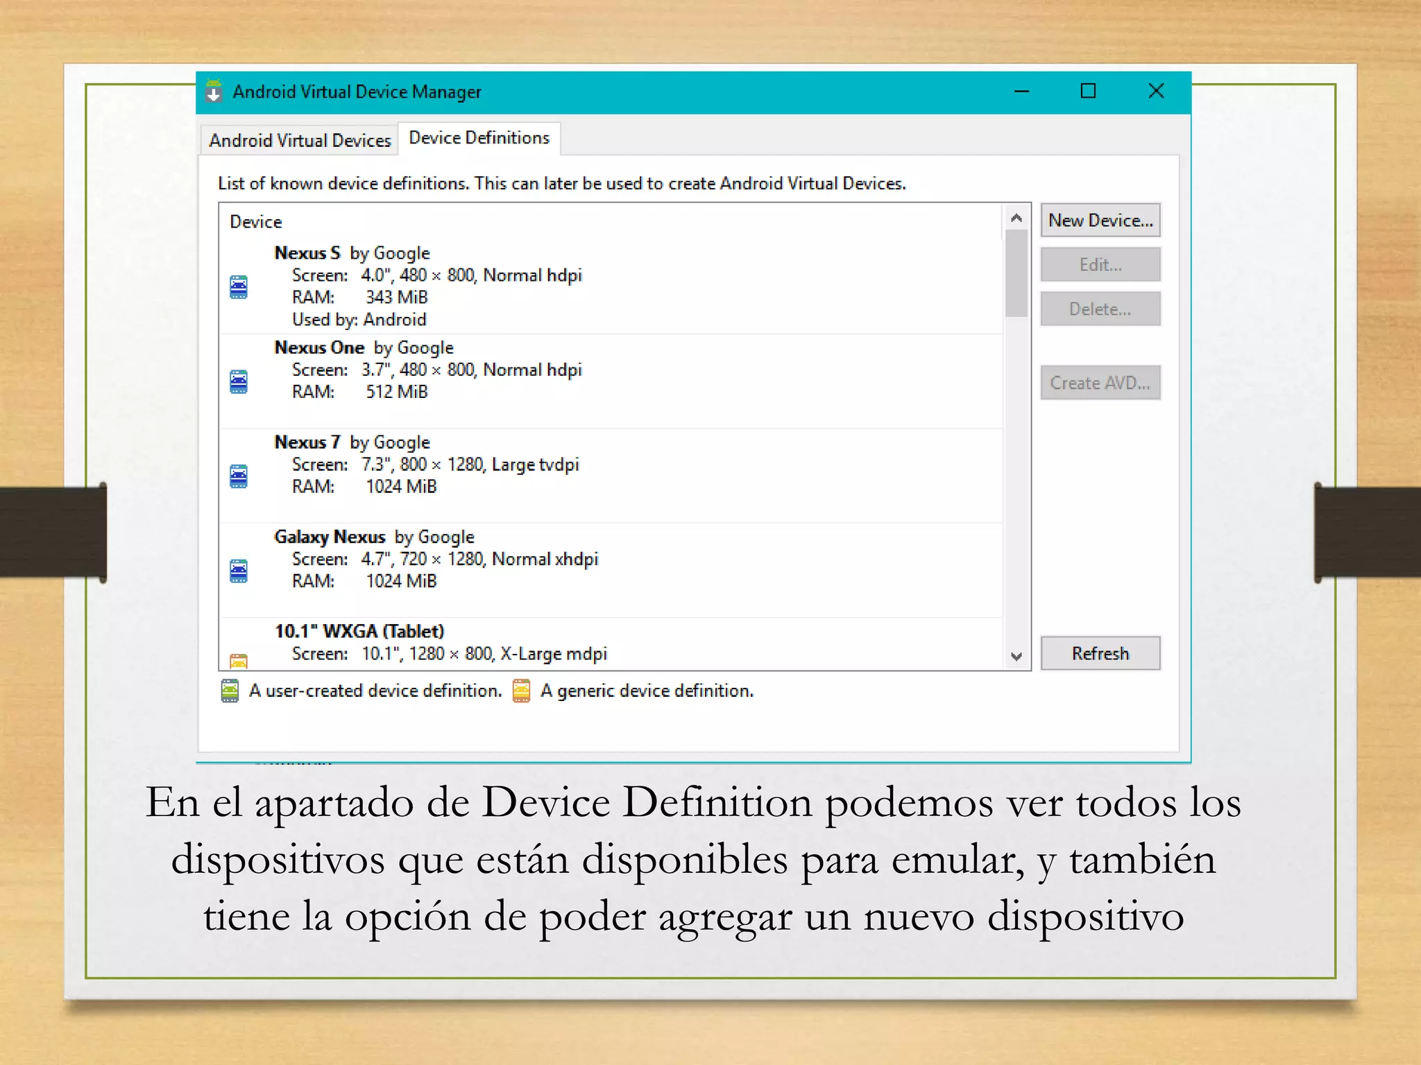The height and width of the screenshot is (1065, 1421).
Task: Click "Used by: Android" in Nexus S row
Action: [359, 320]
